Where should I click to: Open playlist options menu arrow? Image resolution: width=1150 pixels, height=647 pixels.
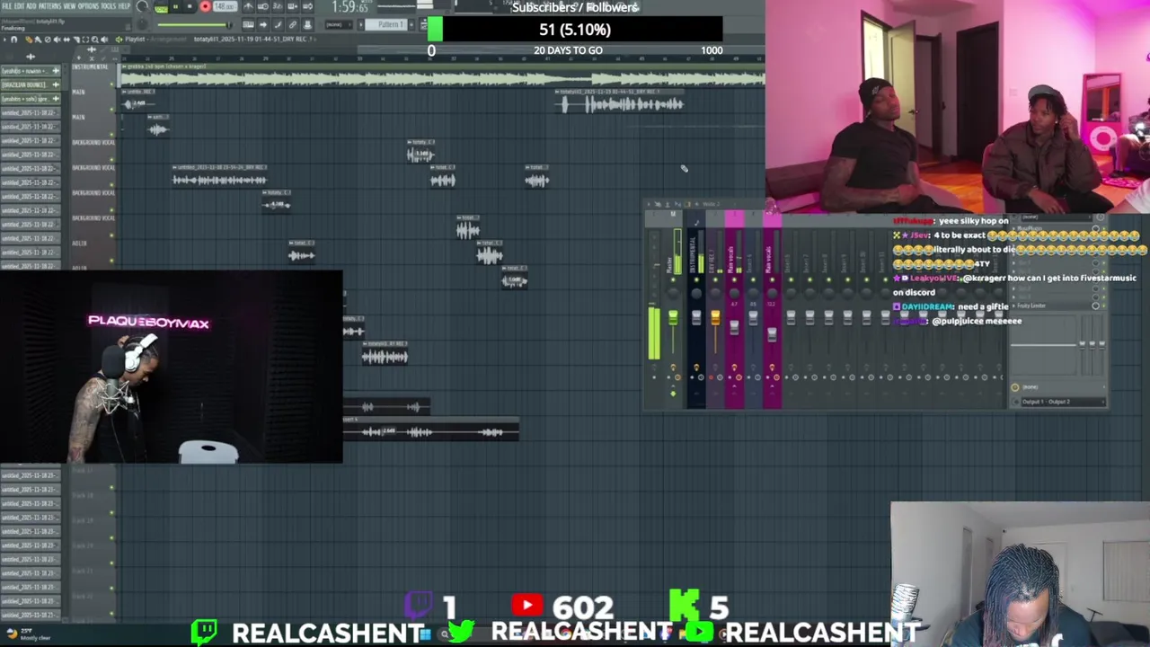coord(4,40)
